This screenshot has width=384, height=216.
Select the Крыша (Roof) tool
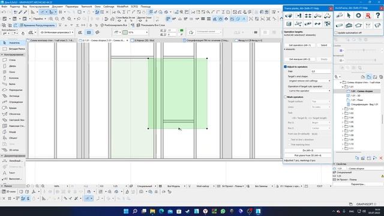[x=13, y=108]
